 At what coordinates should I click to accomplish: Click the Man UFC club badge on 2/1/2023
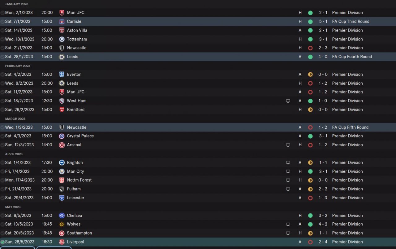(62, 13)
